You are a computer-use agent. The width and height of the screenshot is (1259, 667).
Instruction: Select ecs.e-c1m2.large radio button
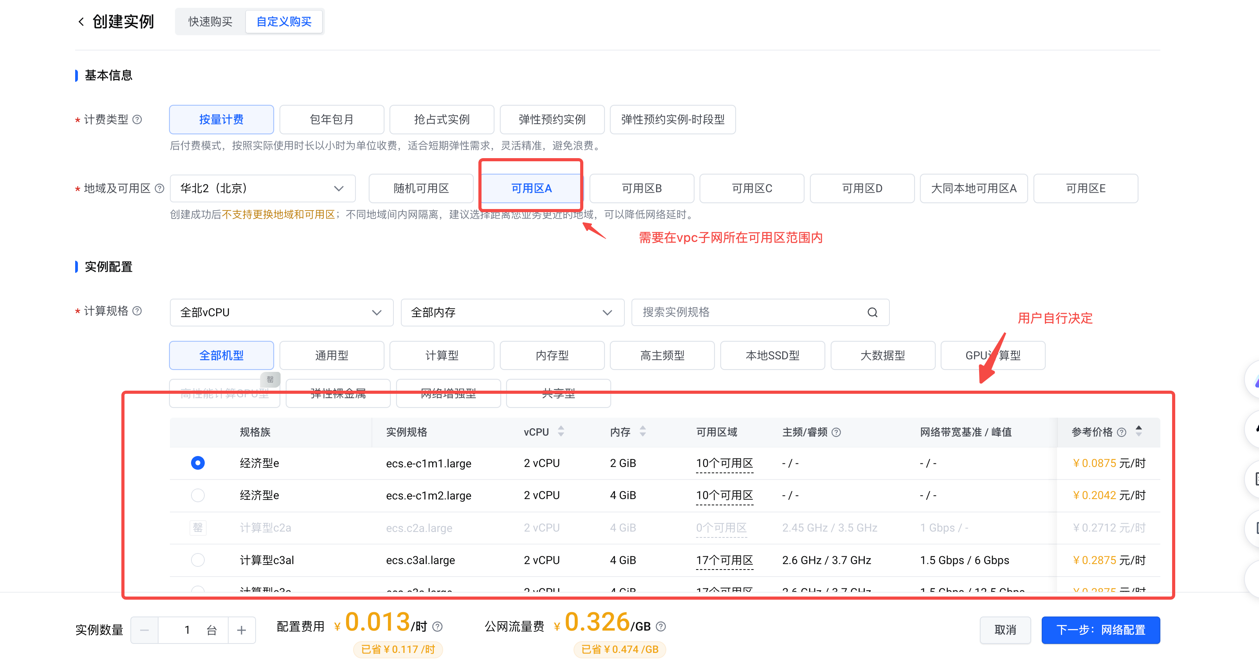(197, 495)
